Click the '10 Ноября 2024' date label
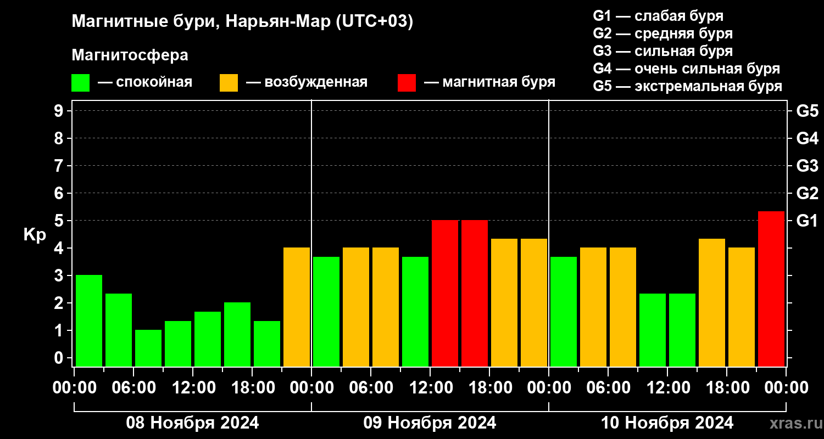The image size is (824, 439). (667, 423)
